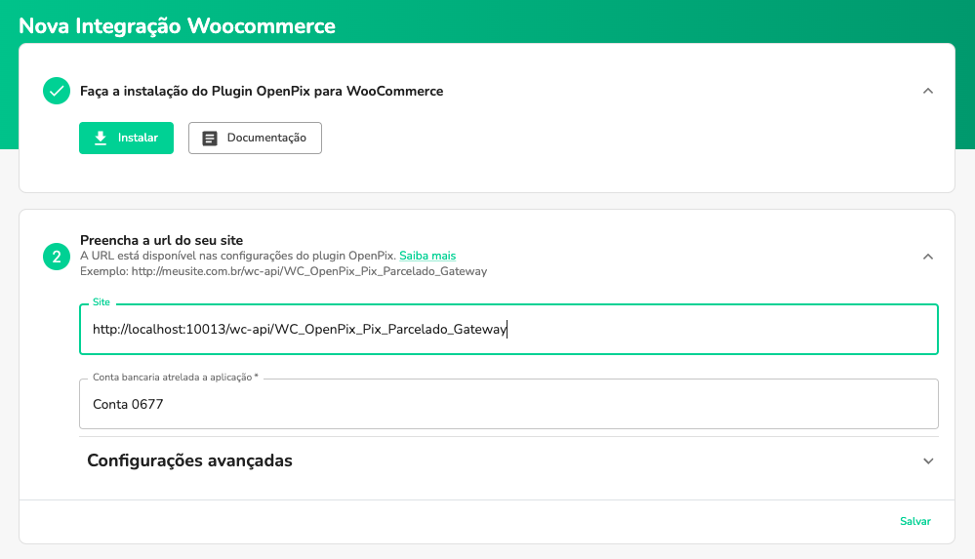Save the integration with Salvar
Image resolution: width=975 pixels, height=559 pixels.
(x=914, y=522)
